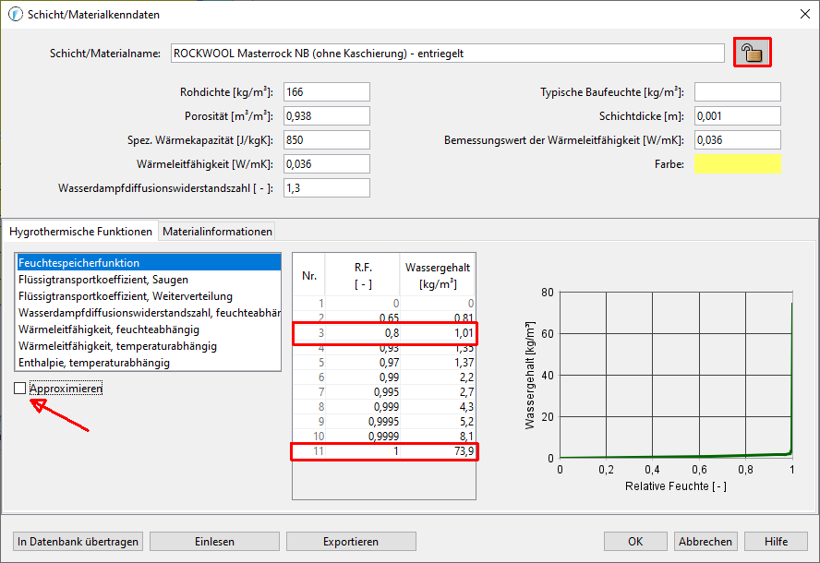Click the Exportieren button
Viewport: 820px width, 563px height.
point(351,542)
